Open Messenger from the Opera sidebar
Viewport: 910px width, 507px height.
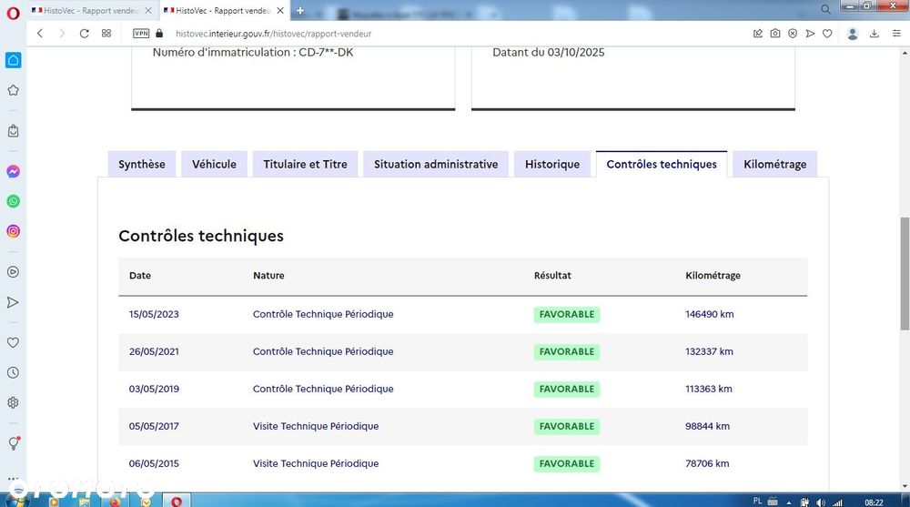[13, 171]
